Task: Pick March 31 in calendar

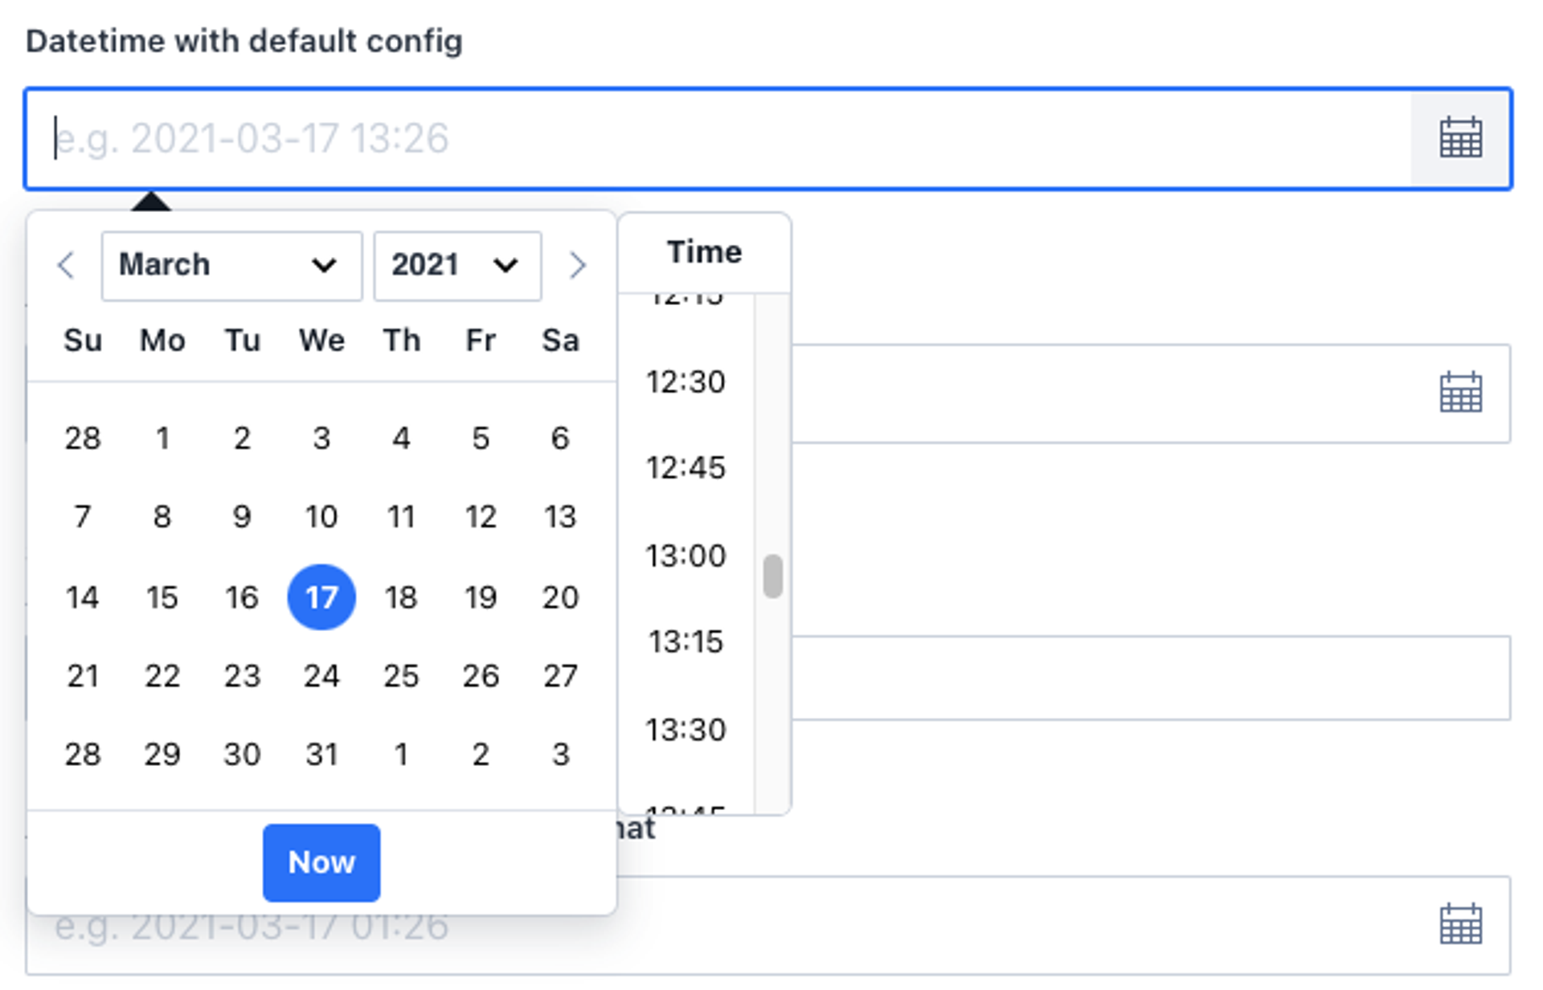Action: pos(321,755)
